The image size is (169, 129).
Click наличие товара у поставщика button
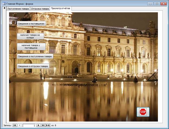point(31,47)
